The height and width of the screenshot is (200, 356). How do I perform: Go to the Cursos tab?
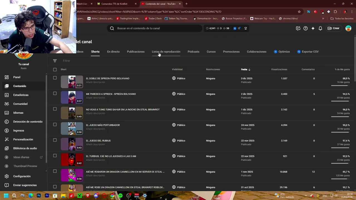coord(211,52)
